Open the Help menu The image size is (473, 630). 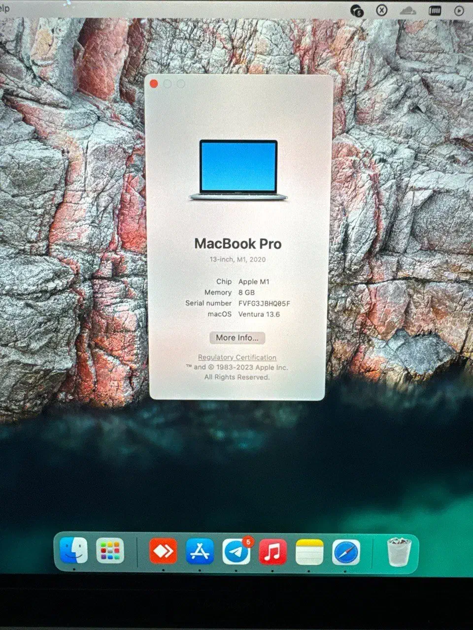5,8
